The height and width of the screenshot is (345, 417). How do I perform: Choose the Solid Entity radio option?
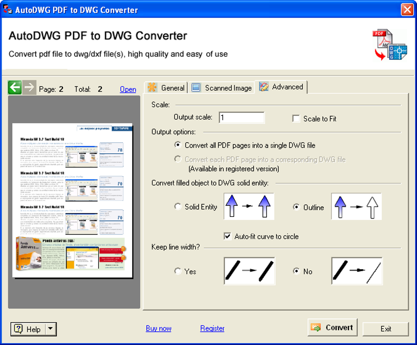pyautogui.click(x=178, y=206)
